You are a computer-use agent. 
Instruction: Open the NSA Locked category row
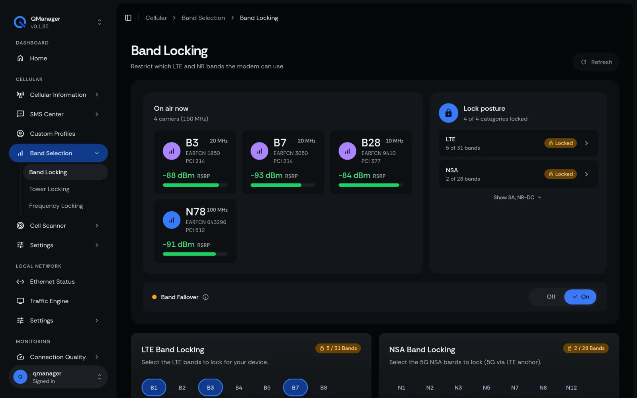[x=518, y=174]
